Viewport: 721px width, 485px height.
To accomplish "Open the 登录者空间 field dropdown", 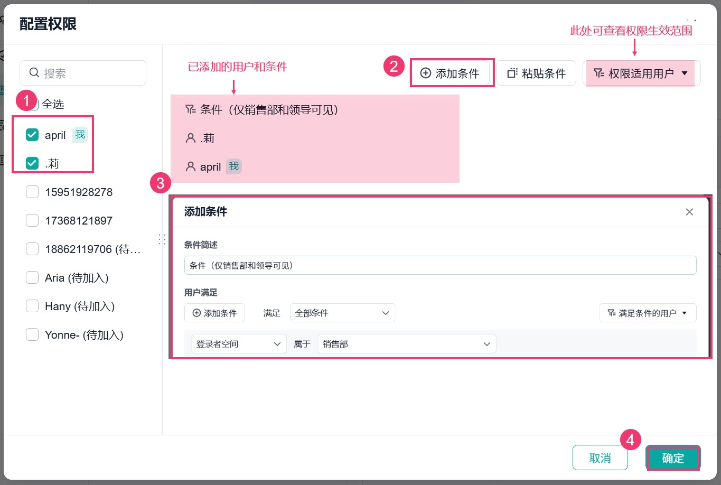I will [239, 344].
